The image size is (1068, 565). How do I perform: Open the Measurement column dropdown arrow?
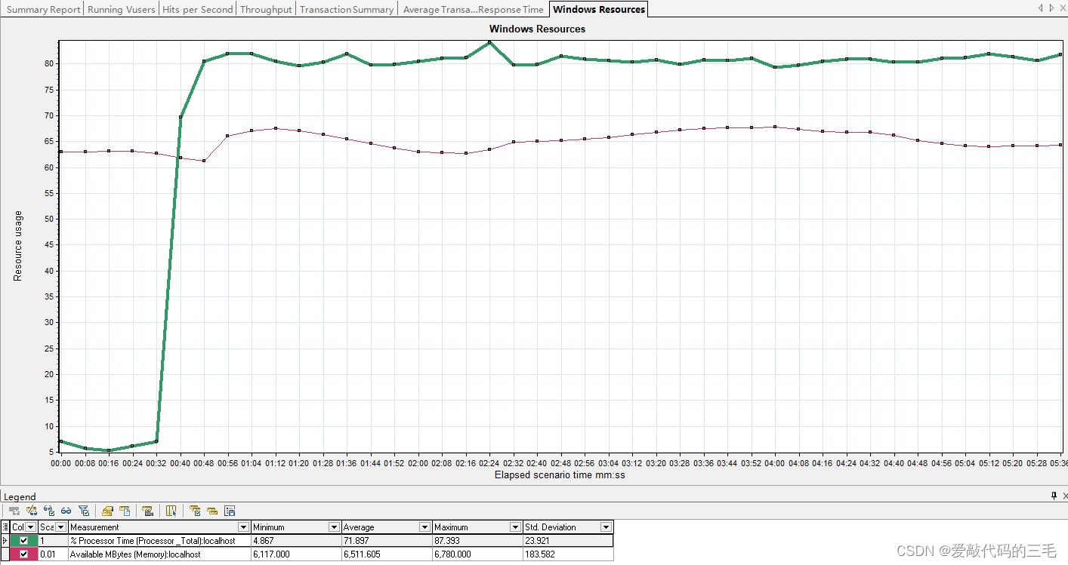[x=243, y=527]
